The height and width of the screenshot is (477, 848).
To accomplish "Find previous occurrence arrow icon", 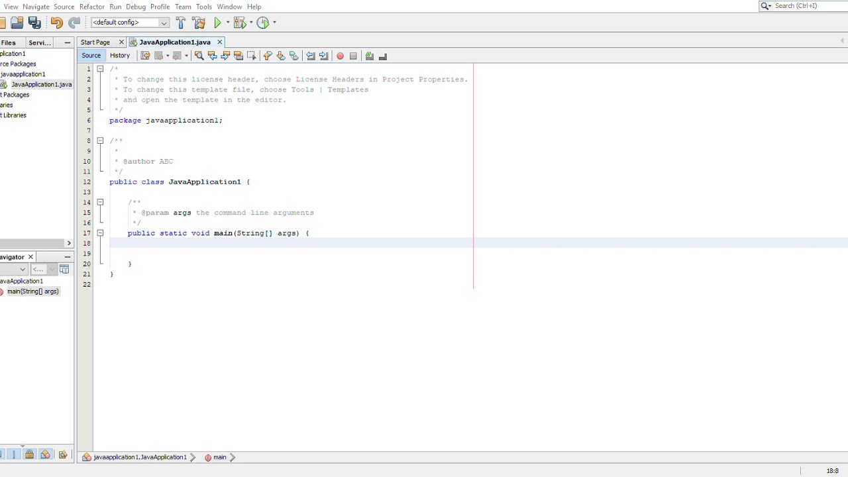I will pos(212,56).
